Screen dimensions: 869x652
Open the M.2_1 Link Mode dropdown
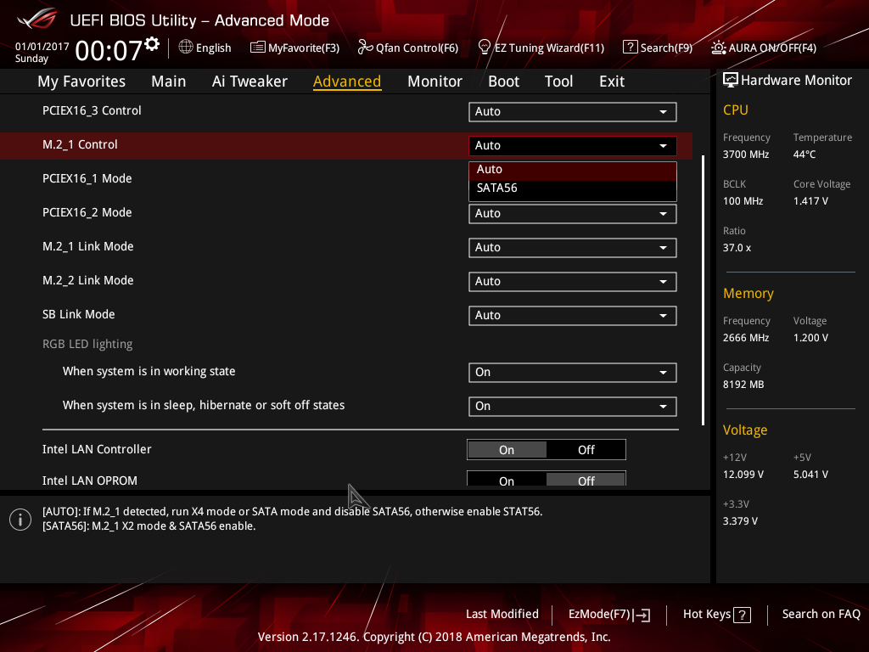[572, 247]
